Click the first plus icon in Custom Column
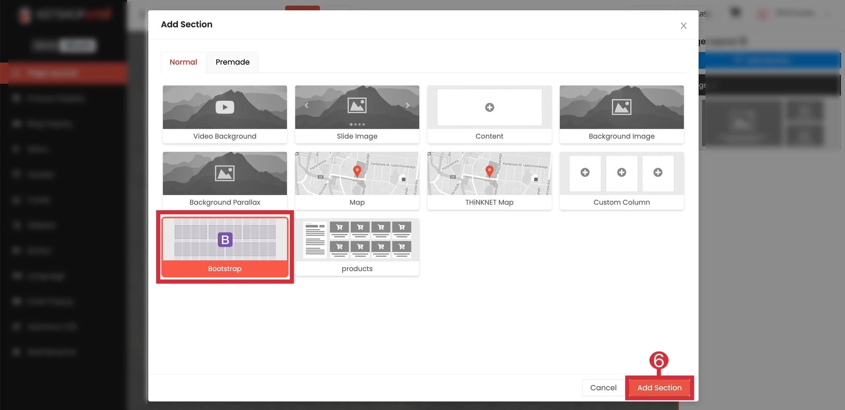Viewport: 845px width, 410px height. click(x=585, y=172)
